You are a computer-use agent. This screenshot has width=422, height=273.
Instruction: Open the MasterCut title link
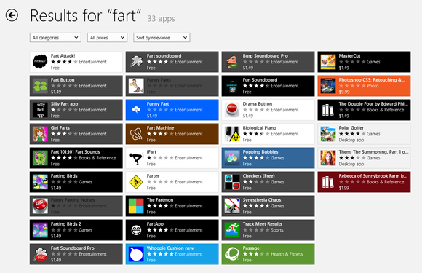click(349, 56)
